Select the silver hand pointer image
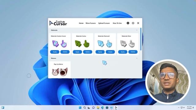196x110 pixels. (132, 44)
